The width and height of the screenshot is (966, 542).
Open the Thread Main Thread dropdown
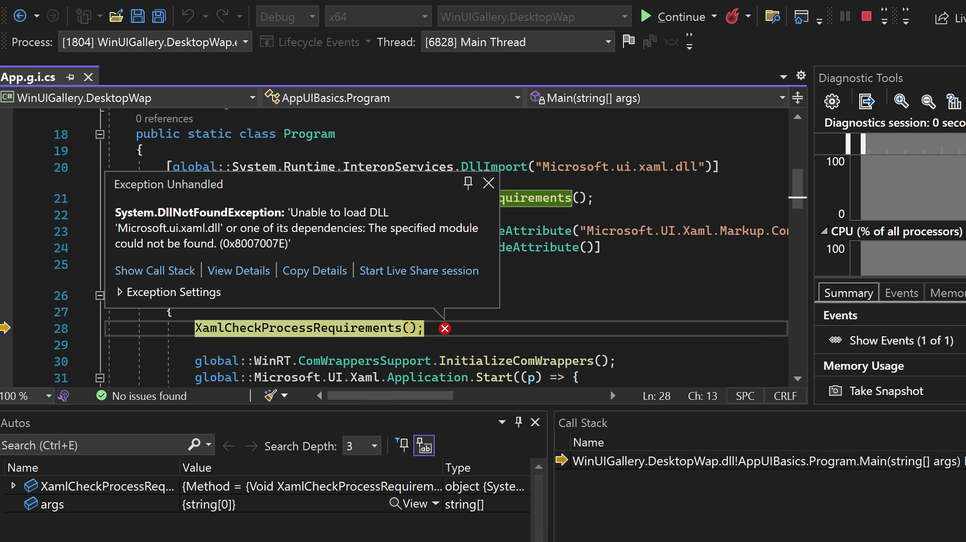pos(608,42)
